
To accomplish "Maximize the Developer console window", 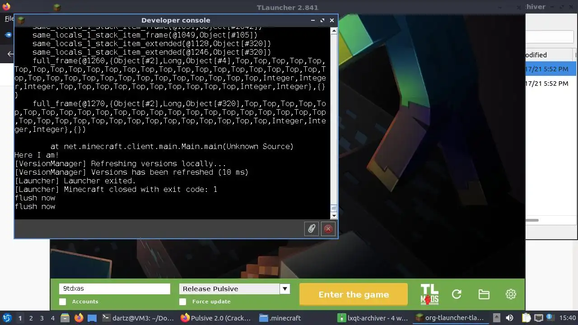I will click(x=322, y=20).
